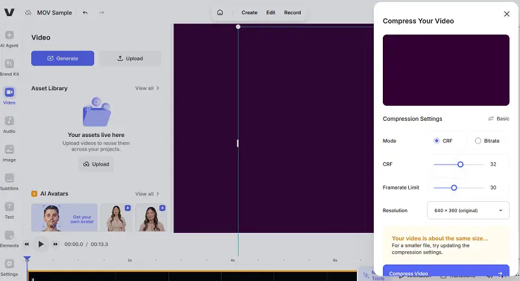The height and width of the screenshot is (281, 520).
Task: Adjust the Framerate Limit slider handle
Action: pos(454,188)
